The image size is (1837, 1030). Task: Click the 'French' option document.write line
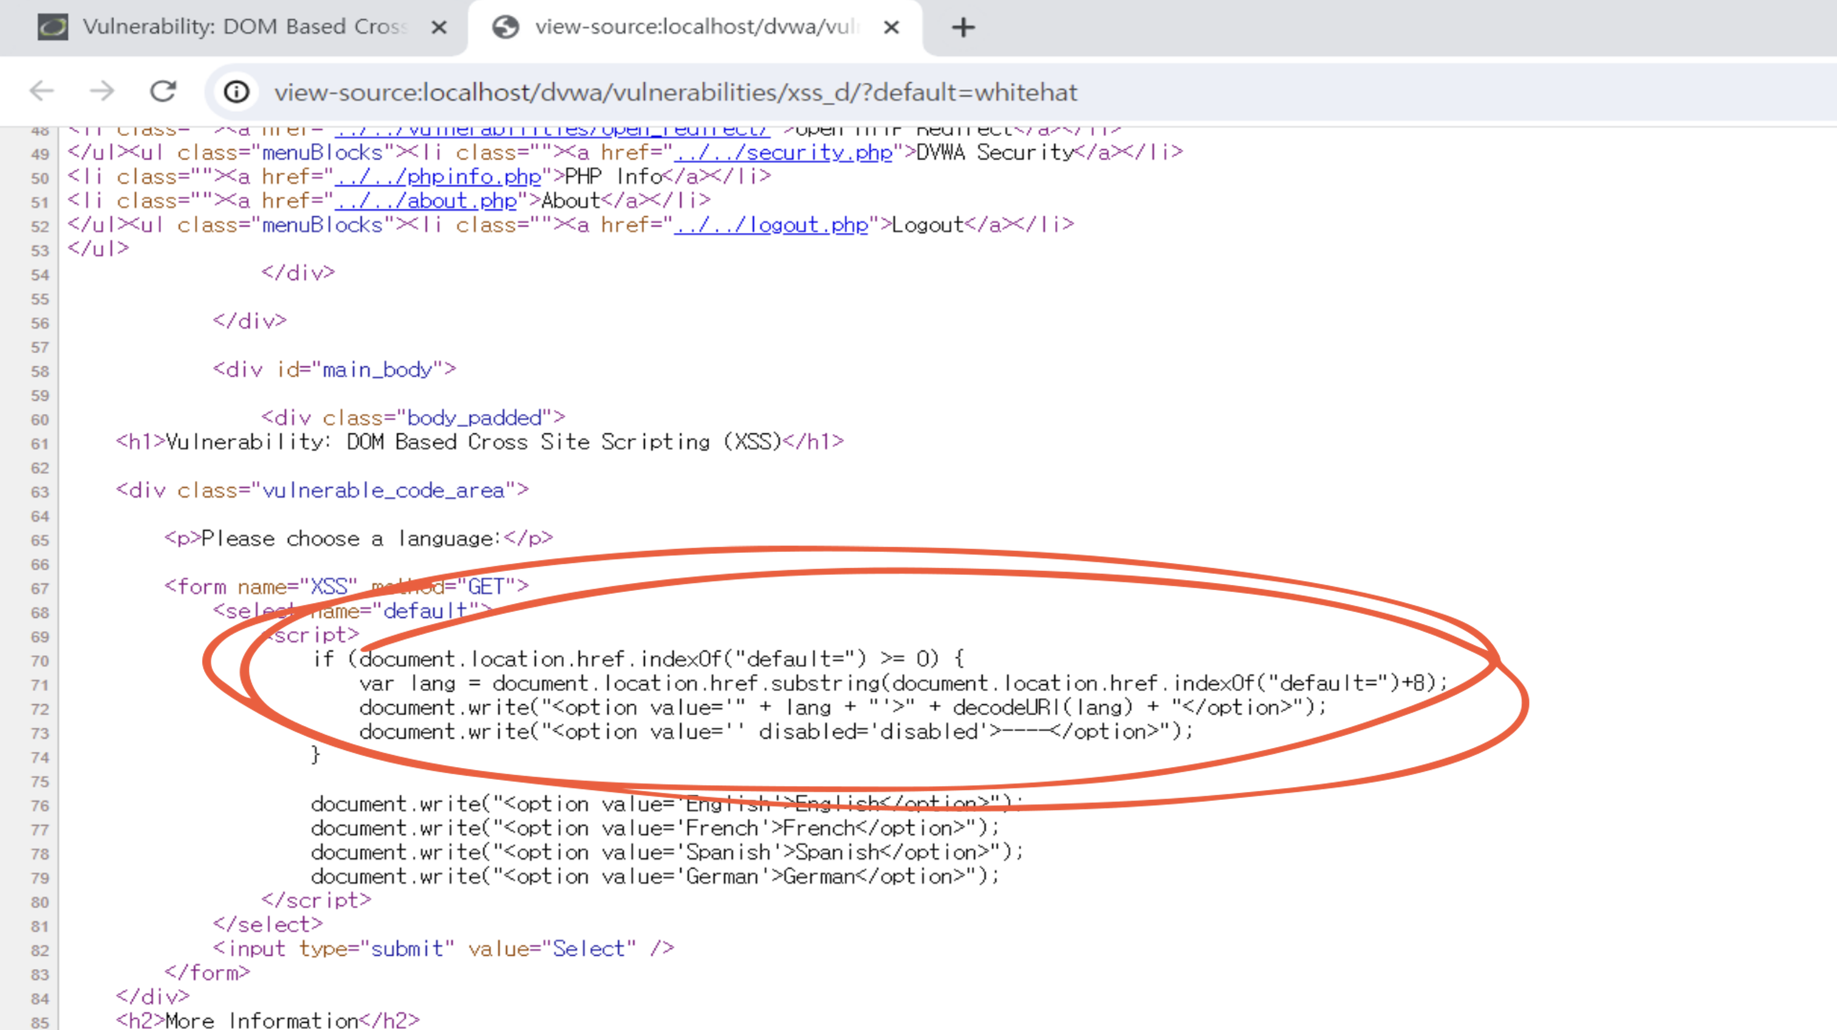click(655, 828)
